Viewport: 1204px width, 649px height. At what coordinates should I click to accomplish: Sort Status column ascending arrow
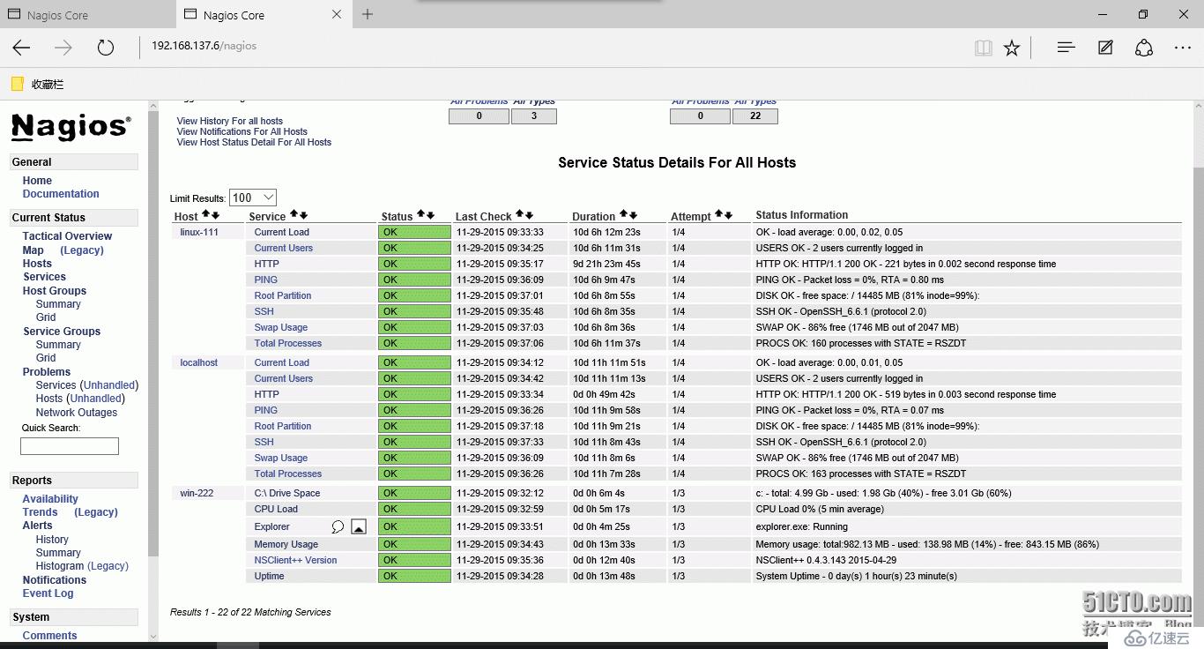[x=421, y=214]
